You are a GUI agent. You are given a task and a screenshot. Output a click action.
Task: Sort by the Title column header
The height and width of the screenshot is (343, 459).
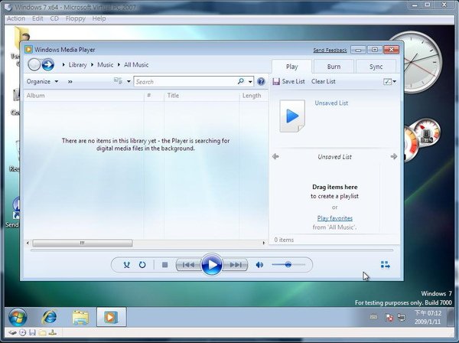(202, 96)
